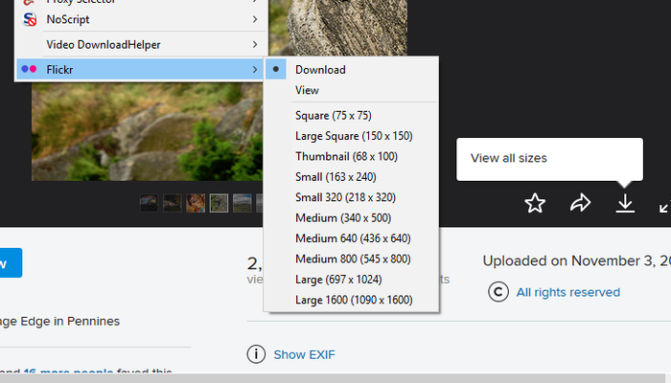Image resolution: width=671 pixels, height=383 pixels.
Task: Choose Large 1600 (1090 x 1600) size
Action: 351,300
